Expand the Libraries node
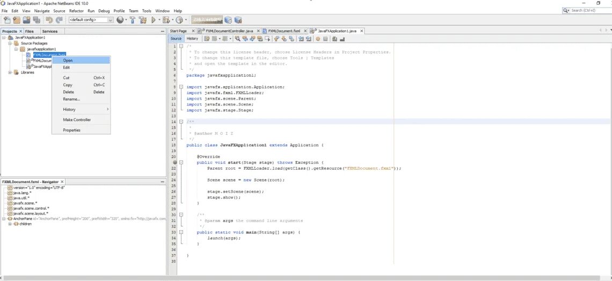 [x=10, y=72]
